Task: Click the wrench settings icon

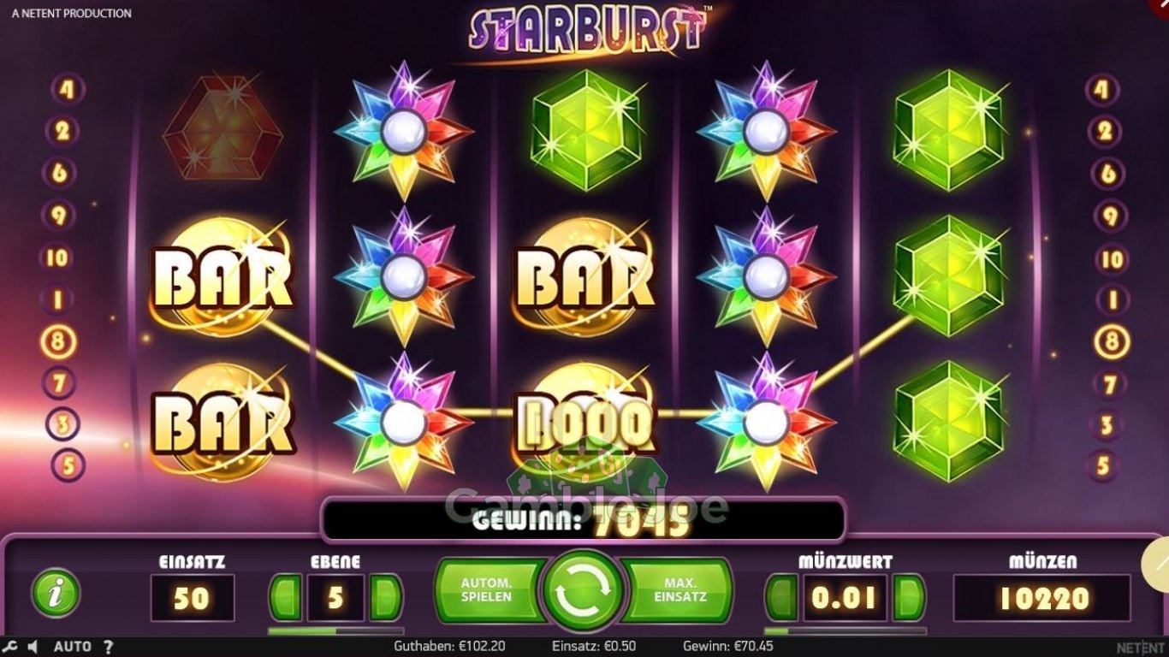Action: coord(10,647)
